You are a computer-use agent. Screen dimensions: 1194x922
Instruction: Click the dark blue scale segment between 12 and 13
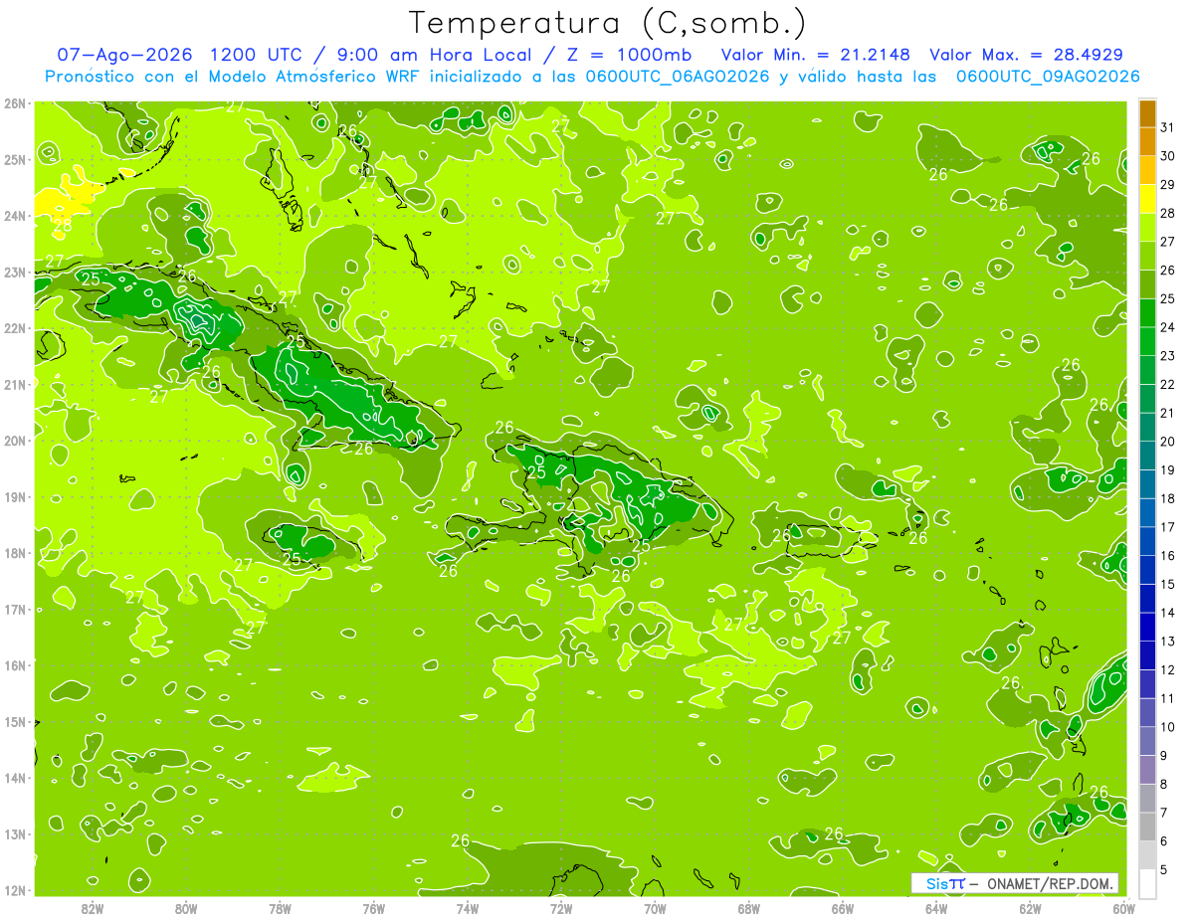coord(1147,656)
